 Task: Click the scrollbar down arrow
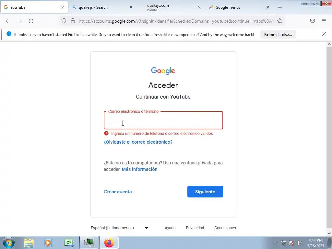329,233
